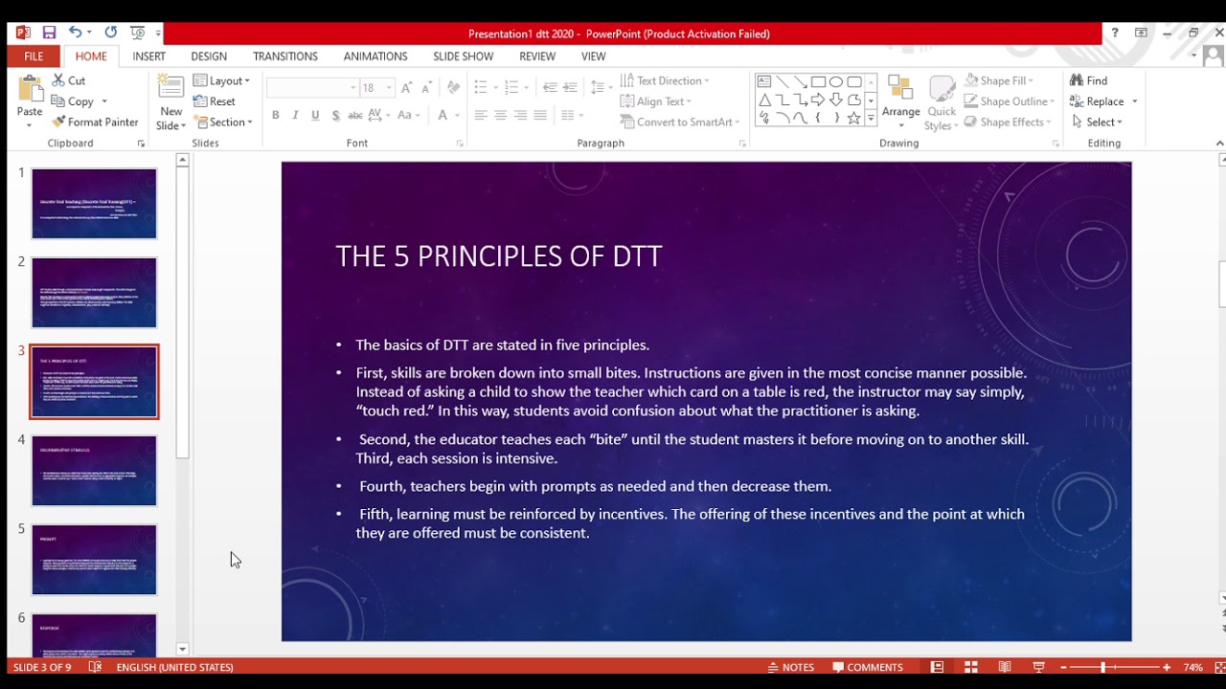Viewport: 1226px width, 689px height.
Task: Open the Line Spacing options
Action: click(602, 87)
